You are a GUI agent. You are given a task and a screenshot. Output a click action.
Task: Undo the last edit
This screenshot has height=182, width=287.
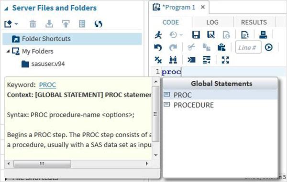pyautogui.click(x=158, y=47)
